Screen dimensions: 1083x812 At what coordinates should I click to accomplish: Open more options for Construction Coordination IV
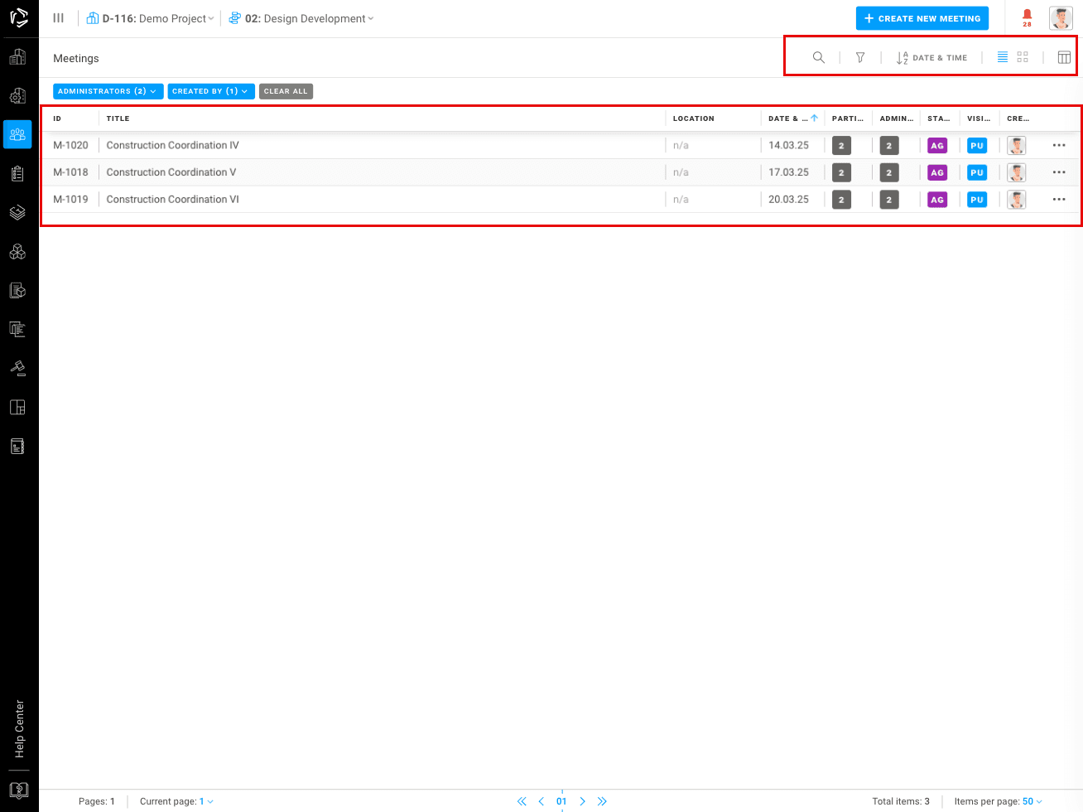pyautogui.click(x=1059, y=146)
